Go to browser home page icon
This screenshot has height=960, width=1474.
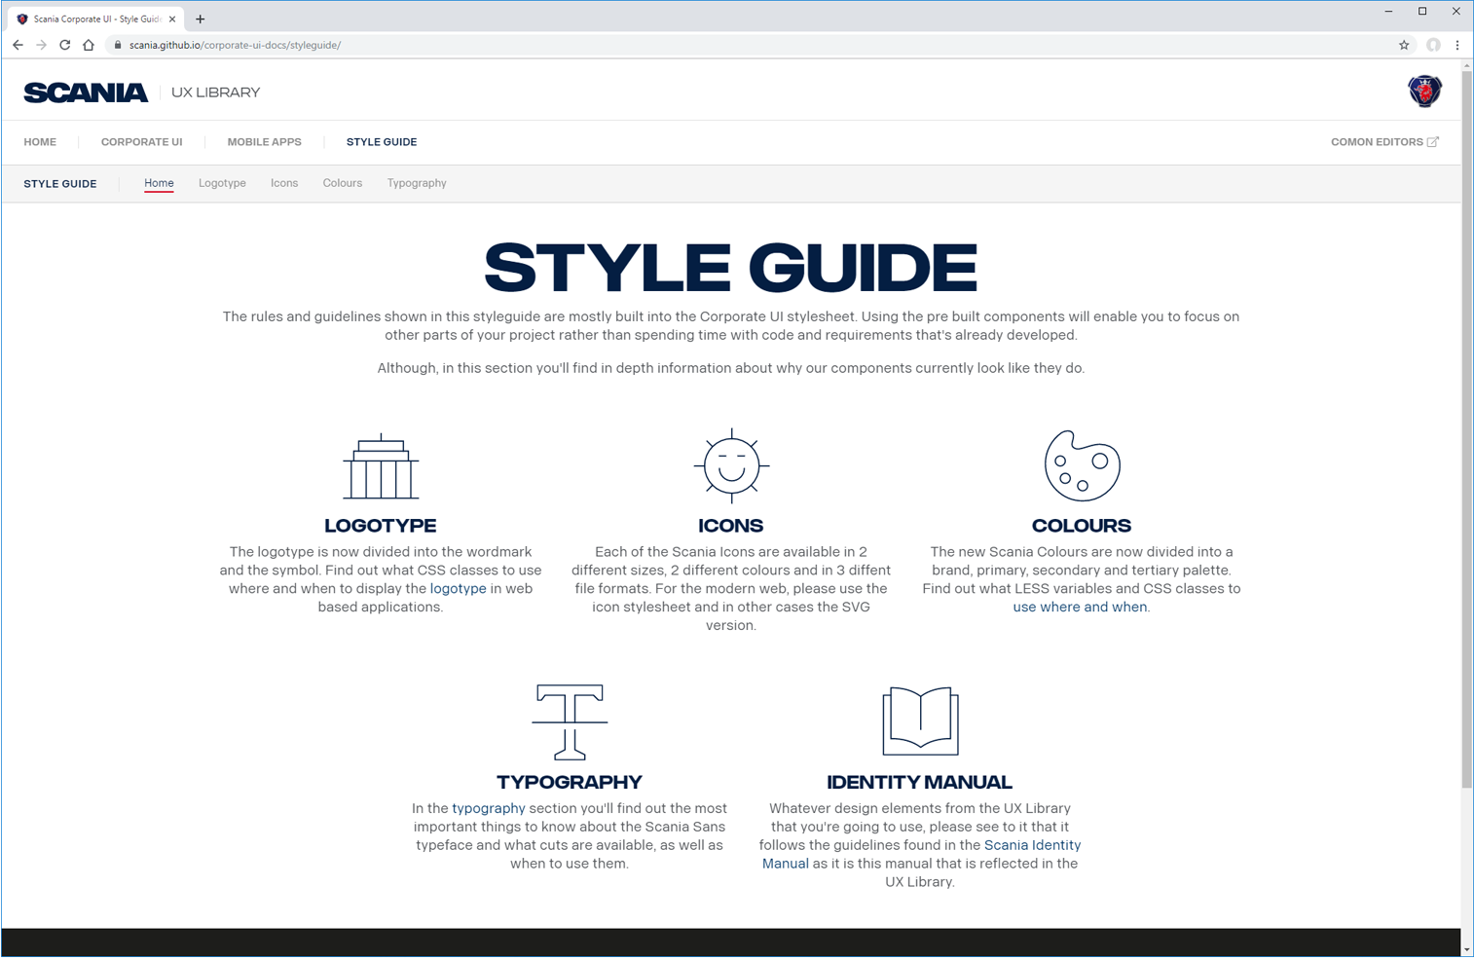tap(89, 45)
